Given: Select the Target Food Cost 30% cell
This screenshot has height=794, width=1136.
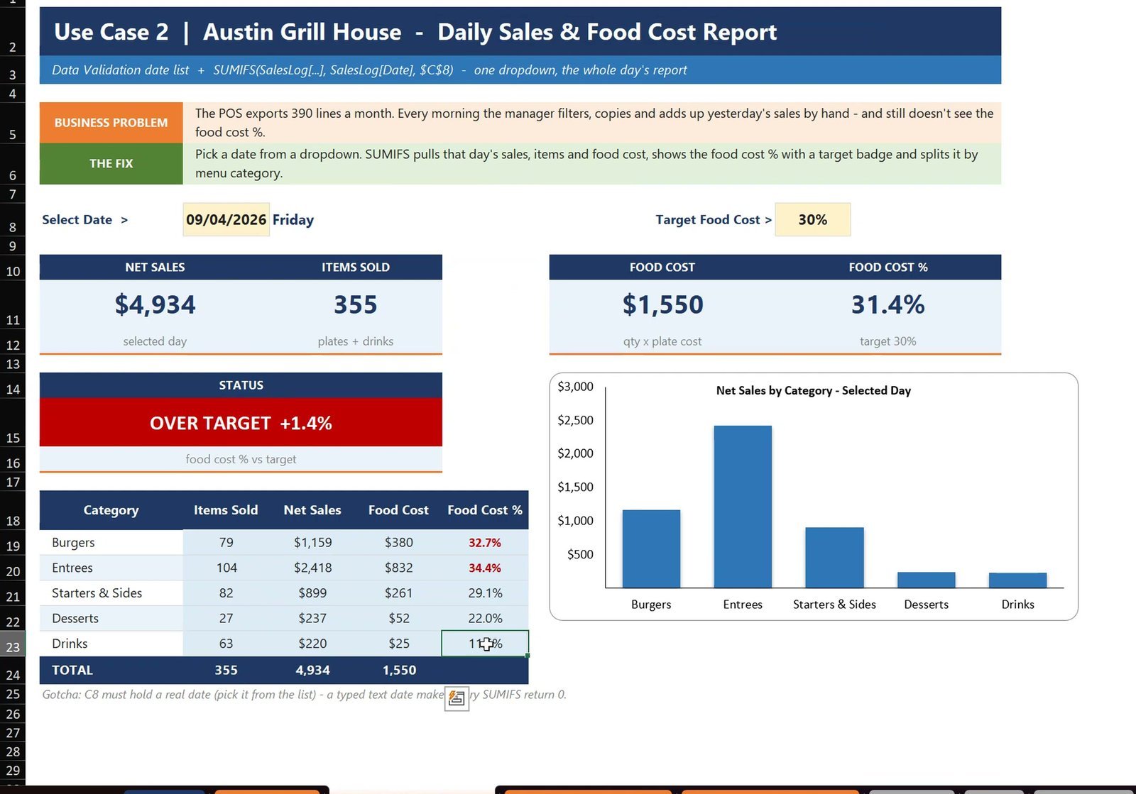Looking at the screenshot, I should coord(812,220).
